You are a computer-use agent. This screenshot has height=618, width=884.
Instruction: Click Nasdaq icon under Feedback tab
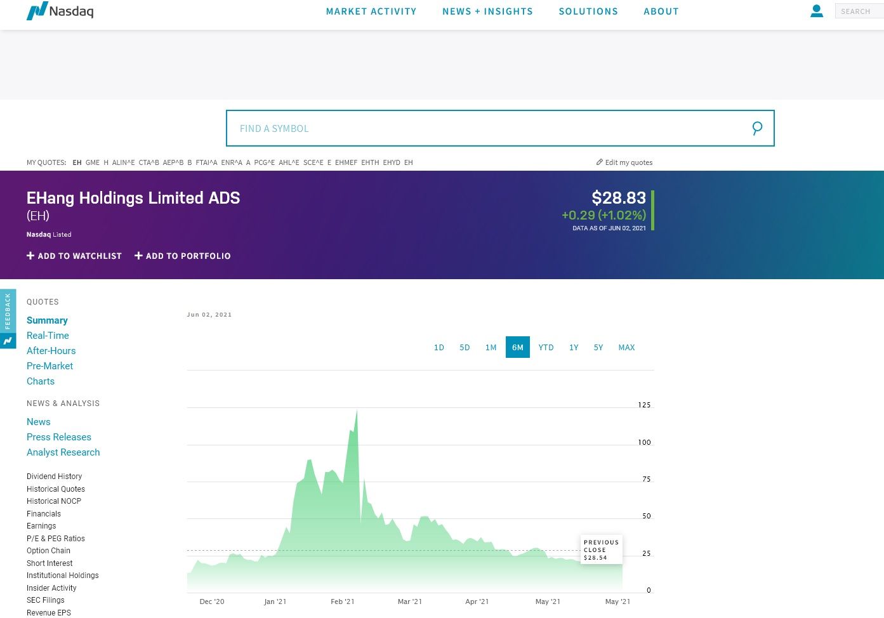pos(8,341)
